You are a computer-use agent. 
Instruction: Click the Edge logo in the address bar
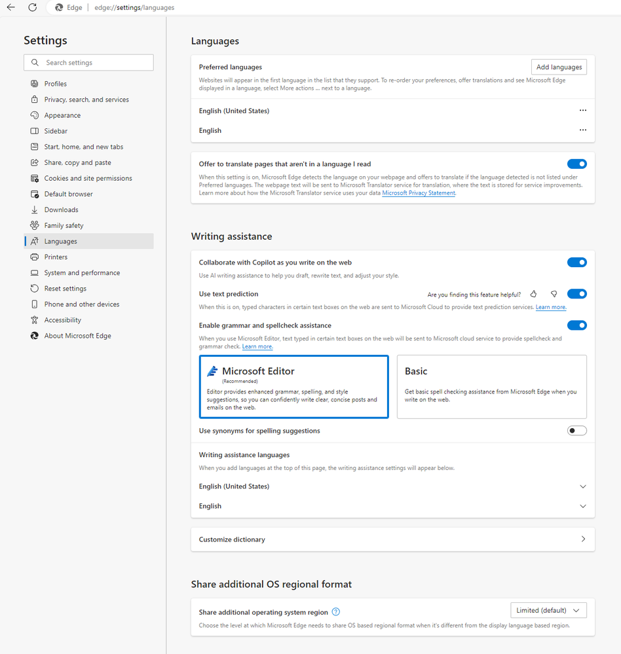click(59, 7)
